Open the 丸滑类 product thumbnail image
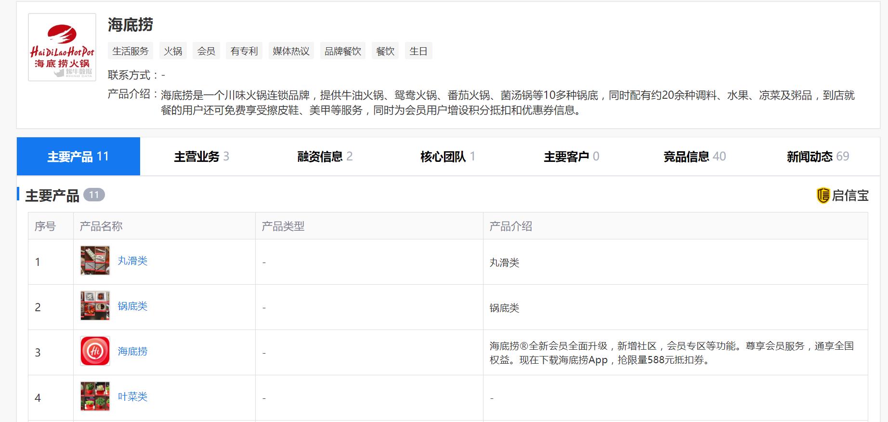 click(x=95, y=261)
